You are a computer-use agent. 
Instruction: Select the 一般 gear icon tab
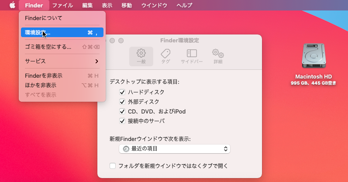tap(141, 56)
